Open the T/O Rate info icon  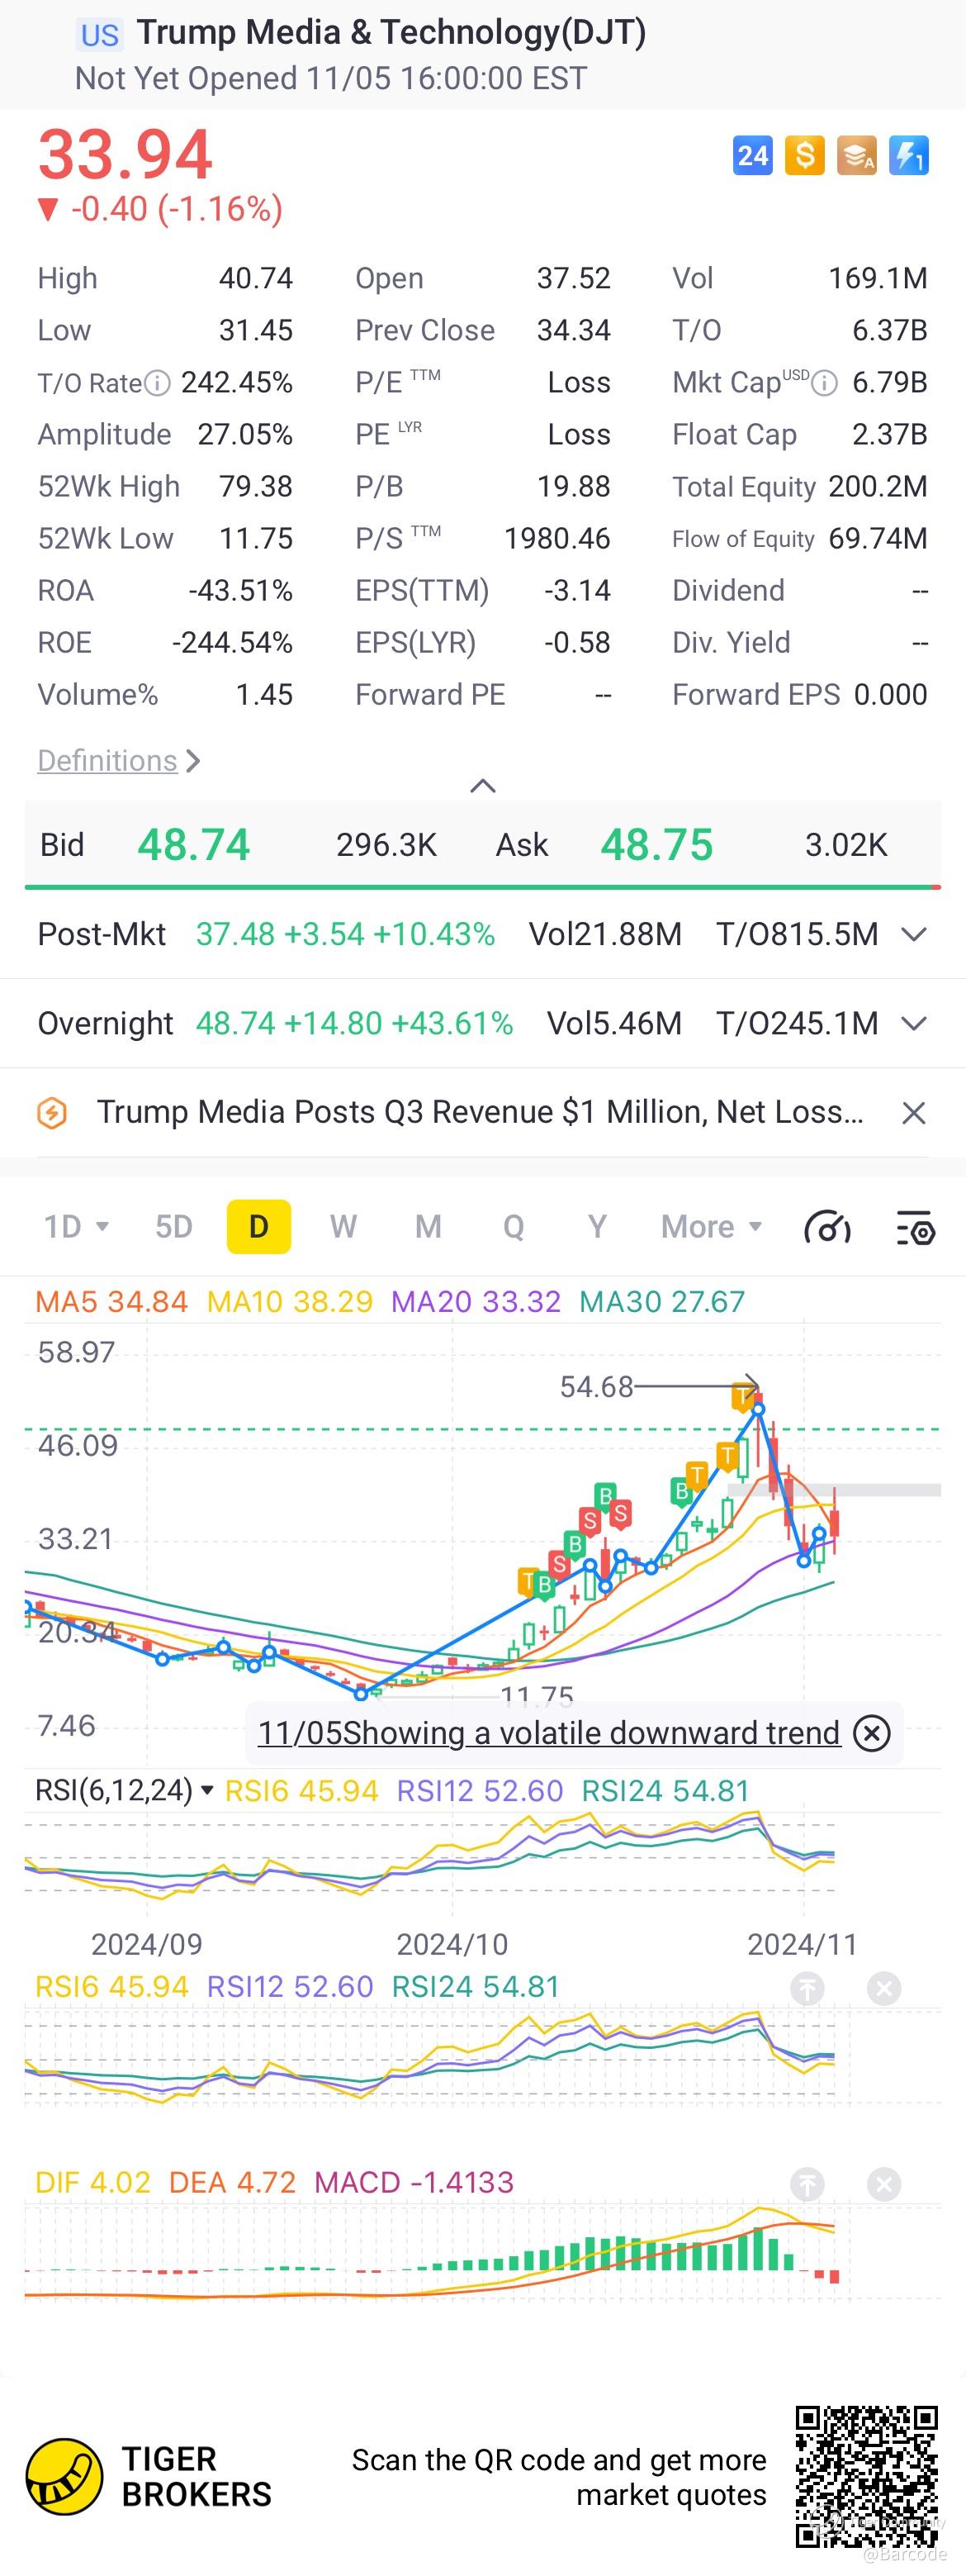(157, 383)
